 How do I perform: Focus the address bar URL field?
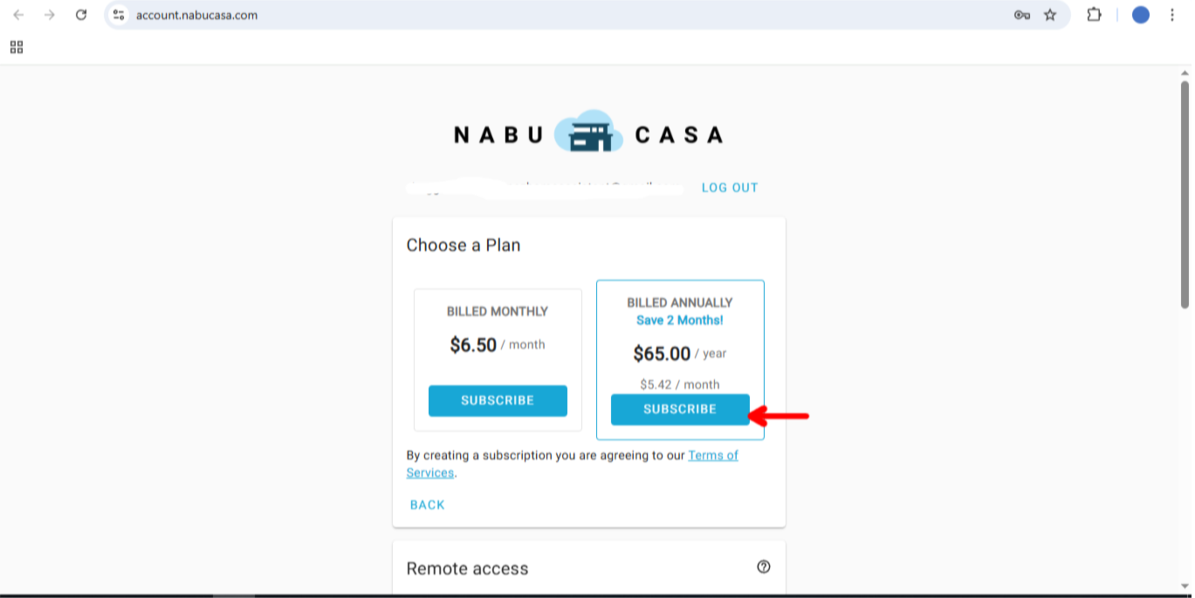(x=524, y=15)
